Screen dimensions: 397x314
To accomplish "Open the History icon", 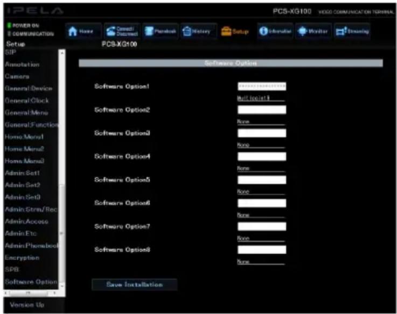I will [x=187, y=31].
